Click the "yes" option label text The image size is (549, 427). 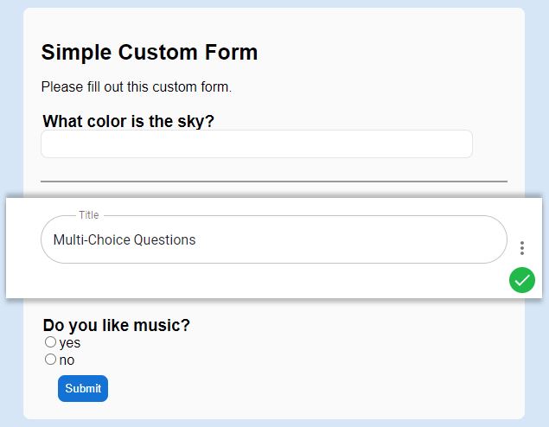point(70,343)
